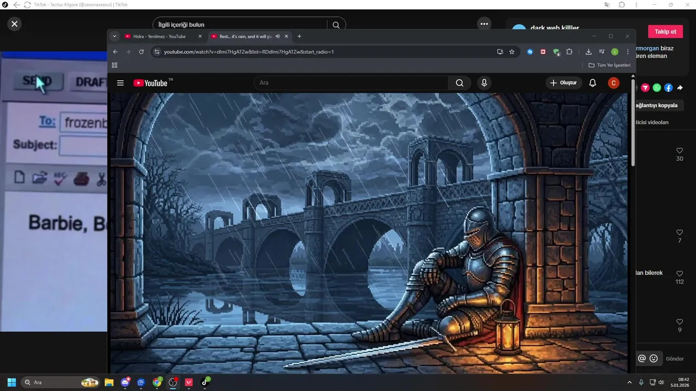Click YouTube 'Ara' search box
The height and width of the screenshot is (391, 696).
pyautogui.click(x=351, y=83)
